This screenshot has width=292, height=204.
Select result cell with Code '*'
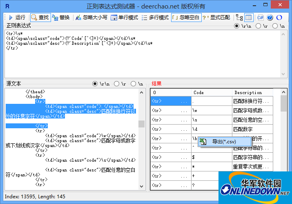pyautogui.click(x=212, y=167)
